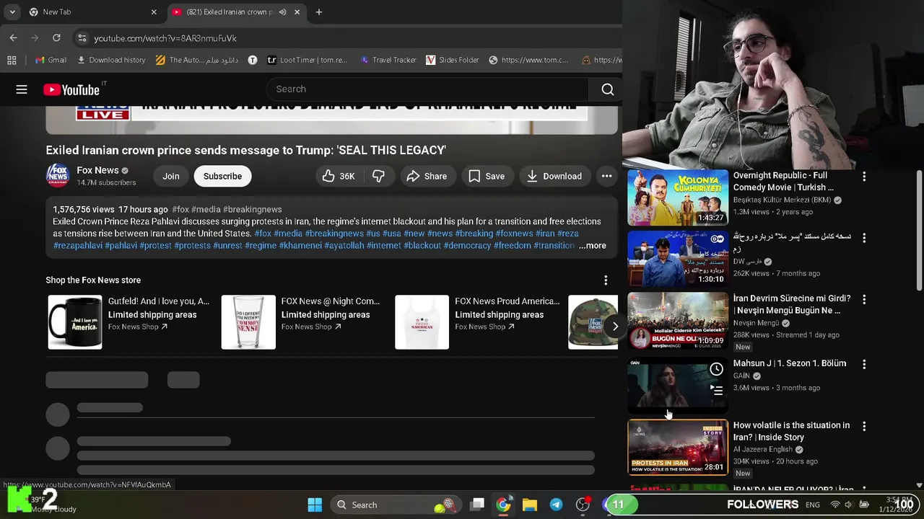This screenshot has width=924, height=519.
Task: Open options for Al Jazeera Inside Story video
Action: click(864, 426)
